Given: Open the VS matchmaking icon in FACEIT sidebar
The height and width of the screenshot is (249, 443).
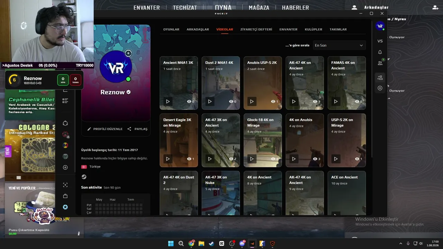Looking at the screenshot, I should click(380, 41).
